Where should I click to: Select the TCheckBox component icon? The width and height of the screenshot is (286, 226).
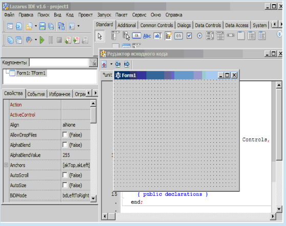pyautogui.click(x=189, y=36)
